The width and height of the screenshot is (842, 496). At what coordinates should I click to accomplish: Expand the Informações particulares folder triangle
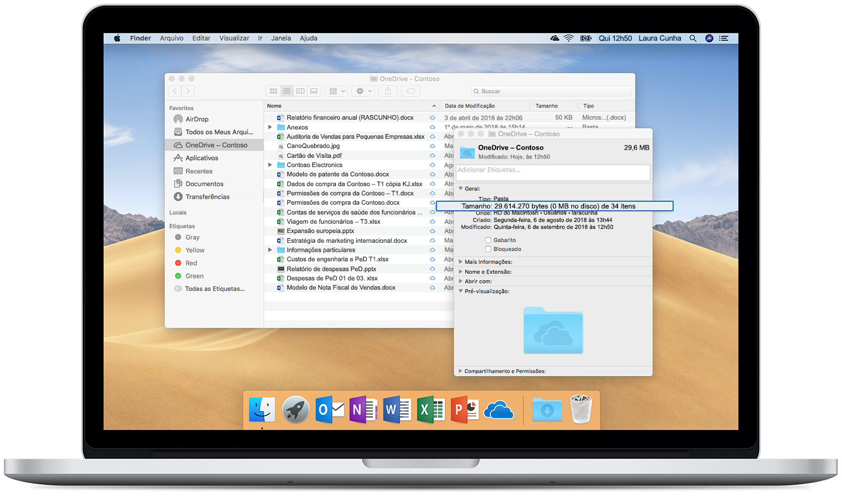click(x=270, y=250)
